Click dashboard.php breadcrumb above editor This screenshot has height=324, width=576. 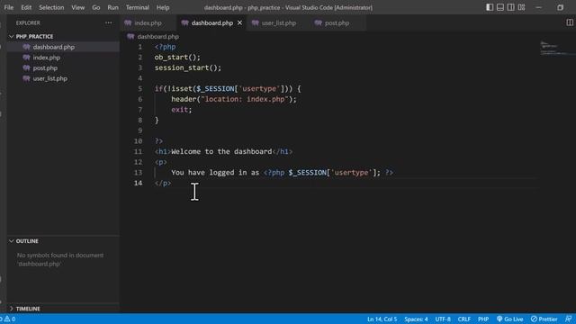[x=158, y=36]
